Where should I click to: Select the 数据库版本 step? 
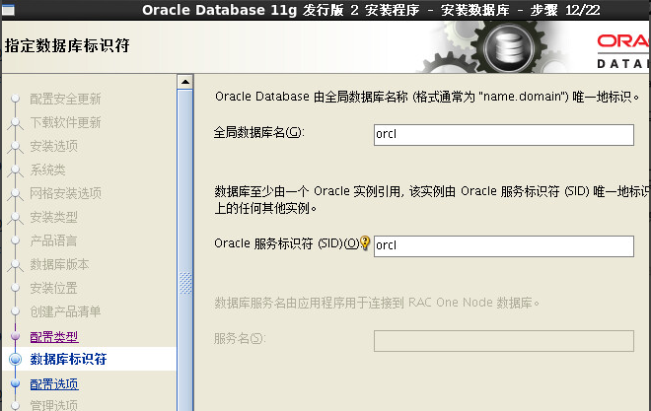pyautogui.click(x=59, y=264)
